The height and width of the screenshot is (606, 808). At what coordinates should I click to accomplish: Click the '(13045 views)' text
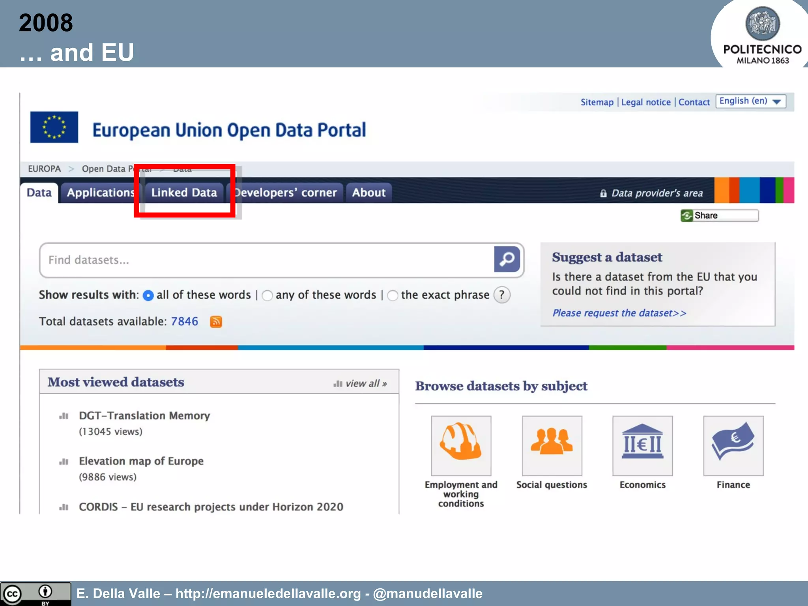pyautogui.click(x=110, y=432)
